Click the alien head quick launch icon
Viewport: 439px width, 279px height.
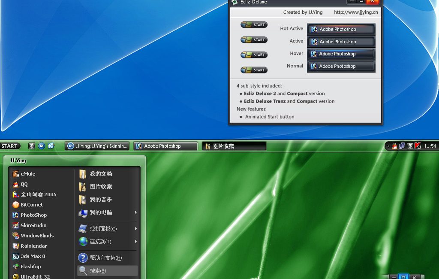(x=32, y=146)
